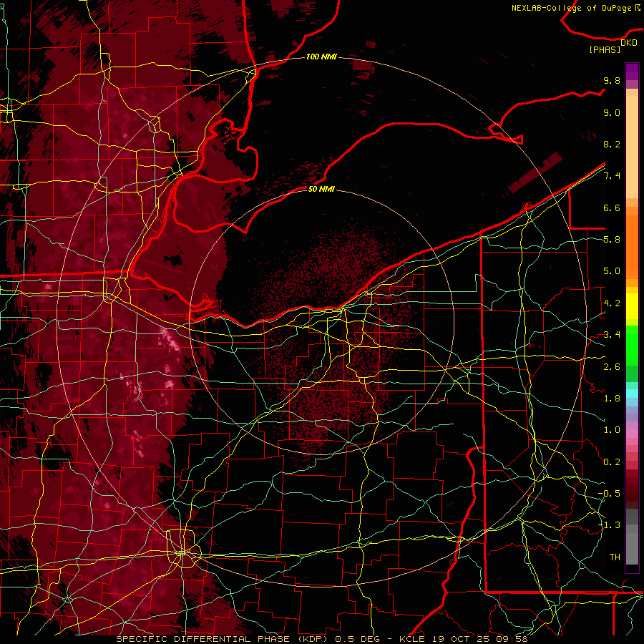Pick the bright green color bar segment
644x644 pixels.
click(x=632, y=345)
